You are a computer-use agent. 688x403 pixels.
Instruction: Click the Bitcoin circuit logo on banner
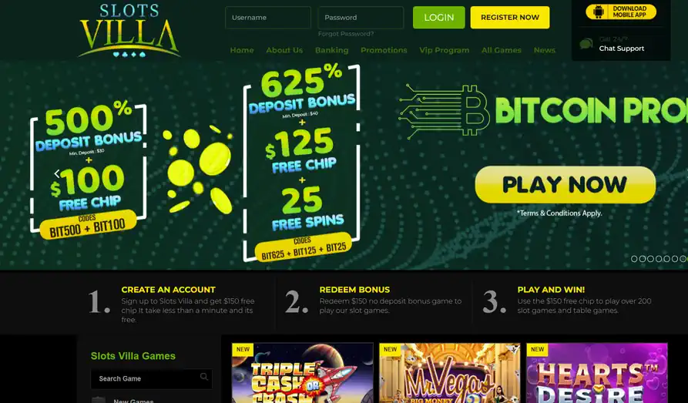click(444, 111)
